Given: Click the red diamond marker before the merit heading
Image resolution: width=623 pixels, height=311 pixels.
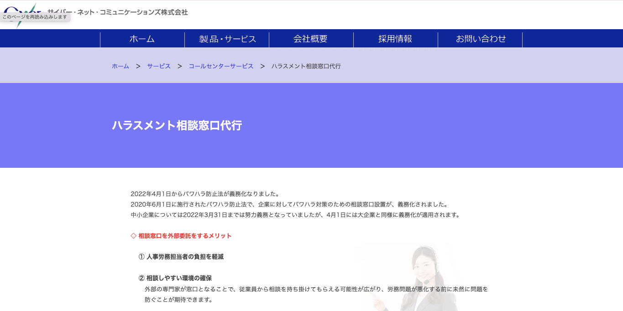Looking at the screenshot, I should tap(134, 236).
